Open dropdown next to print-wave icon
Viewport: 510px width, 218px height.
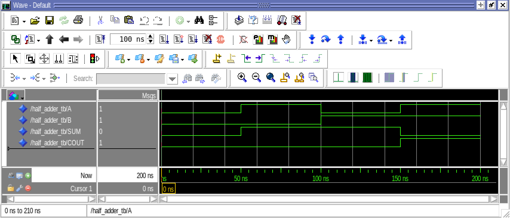point(182,60)
